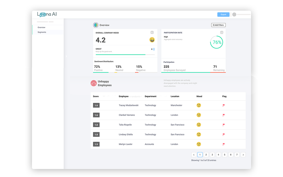The width and height of the screenshot is (283, 177).
Task: Click the 76% participation circle
Action: click(x=216, y=42)
